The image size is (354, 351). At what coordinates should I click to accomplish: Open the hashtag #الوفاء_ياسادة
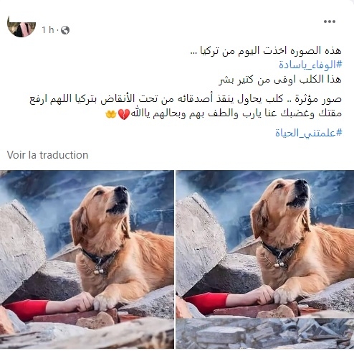pos(310,65)
